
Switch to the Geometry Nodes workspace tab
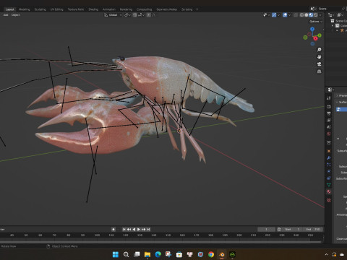click(167, 9)
